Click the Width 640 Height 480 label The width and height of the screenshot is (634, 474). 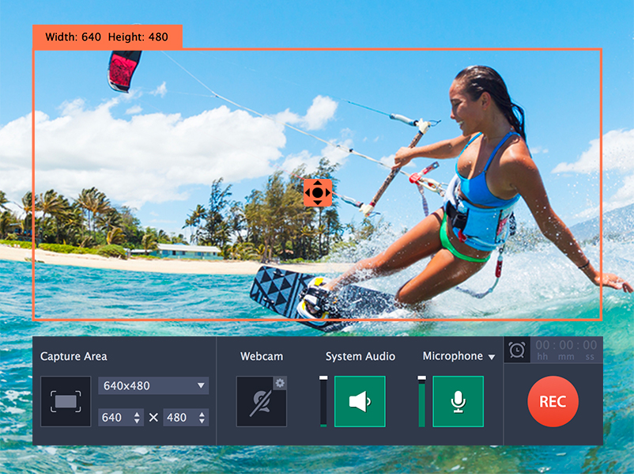pos(107,36)
